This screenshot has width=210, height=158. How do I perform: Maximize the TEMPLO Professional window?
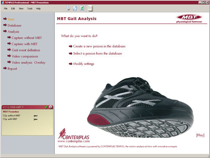pyautogui.click(x=204, y=3)
